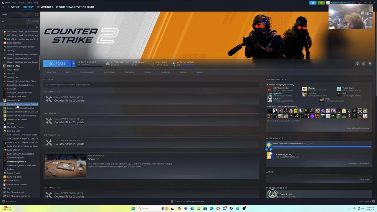The image size is (377, 212).
Task: Open game settings gear icon
Action: [358, 64]
